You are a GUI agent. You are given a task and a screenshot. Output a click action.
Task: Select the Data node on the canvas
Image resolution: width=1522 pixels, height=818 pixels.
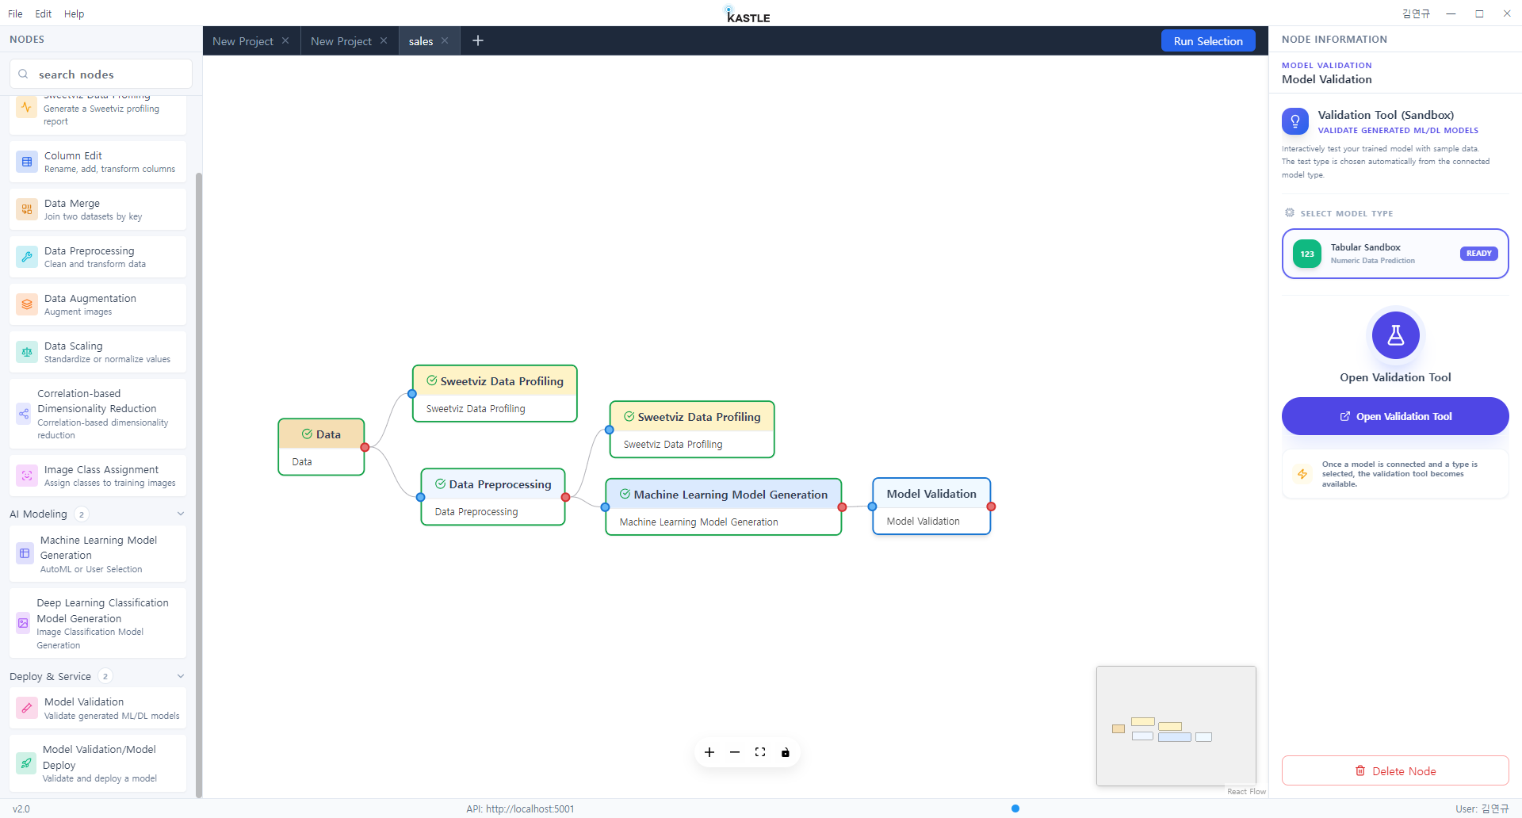point(321,447)
